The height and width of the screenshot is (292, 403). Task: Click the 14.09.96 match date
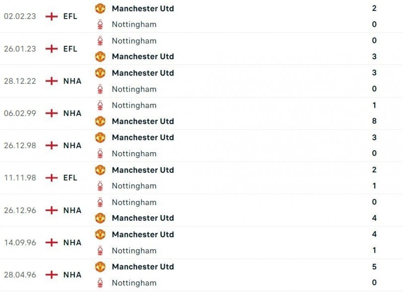(20, 242)
